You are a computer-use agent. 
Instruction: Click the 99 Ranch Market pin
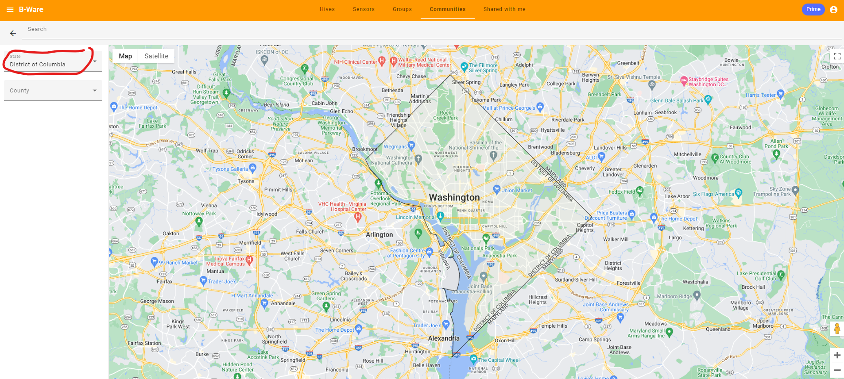coord(155,262)
